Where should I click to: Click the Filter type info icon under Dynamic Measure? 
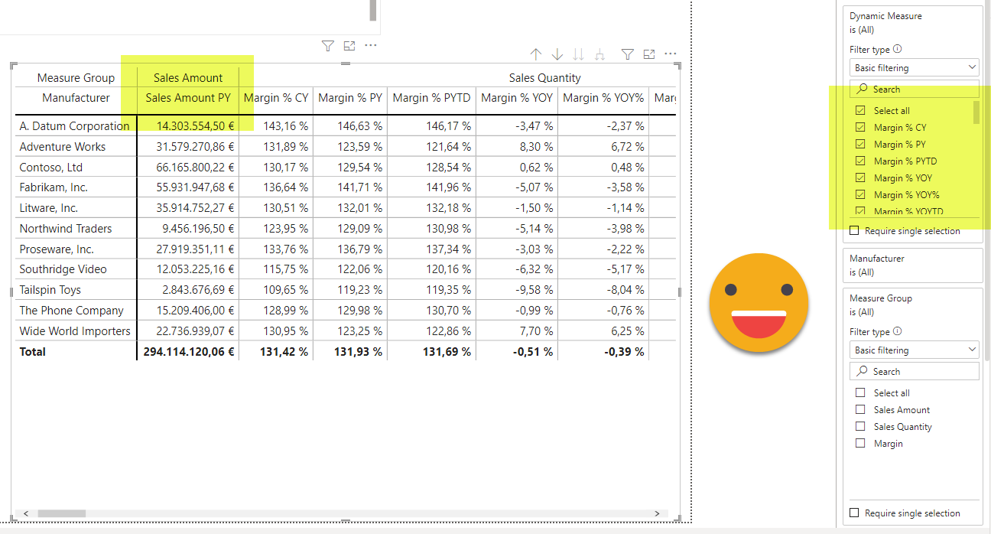click(898, 49)
